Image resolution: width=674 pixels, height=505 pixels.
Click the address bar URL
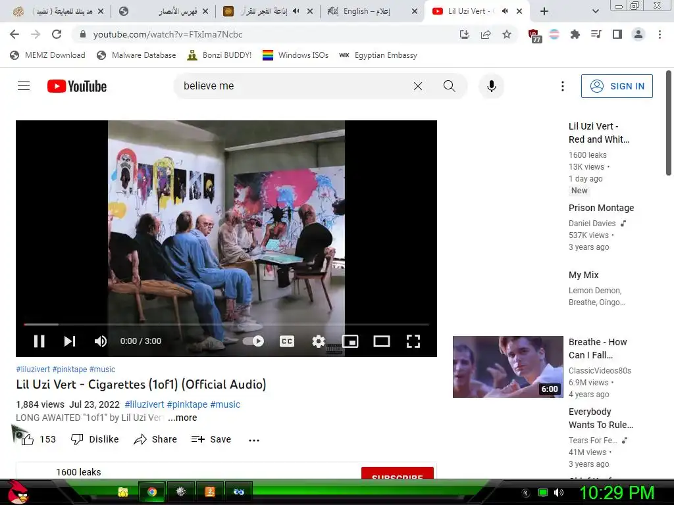coord(168,34)
